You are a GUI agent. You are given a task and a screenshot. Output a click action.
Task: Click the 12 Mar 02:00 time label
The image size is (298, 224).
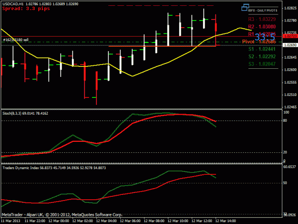pos(82,221)
